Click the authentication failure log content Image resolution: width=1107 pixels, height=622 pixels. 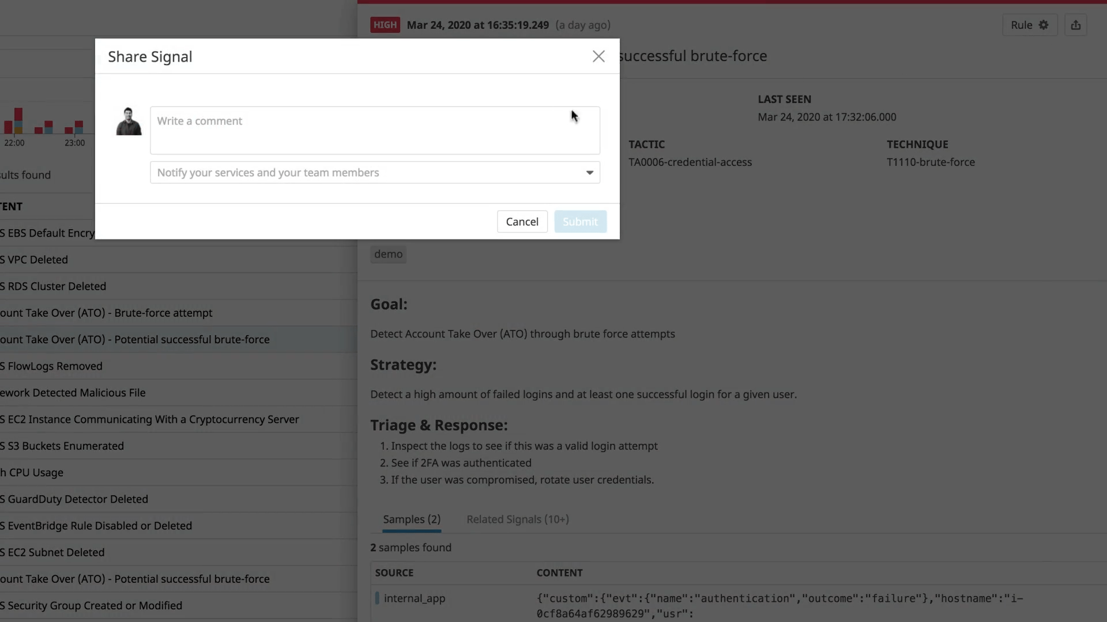pos(780,606)
